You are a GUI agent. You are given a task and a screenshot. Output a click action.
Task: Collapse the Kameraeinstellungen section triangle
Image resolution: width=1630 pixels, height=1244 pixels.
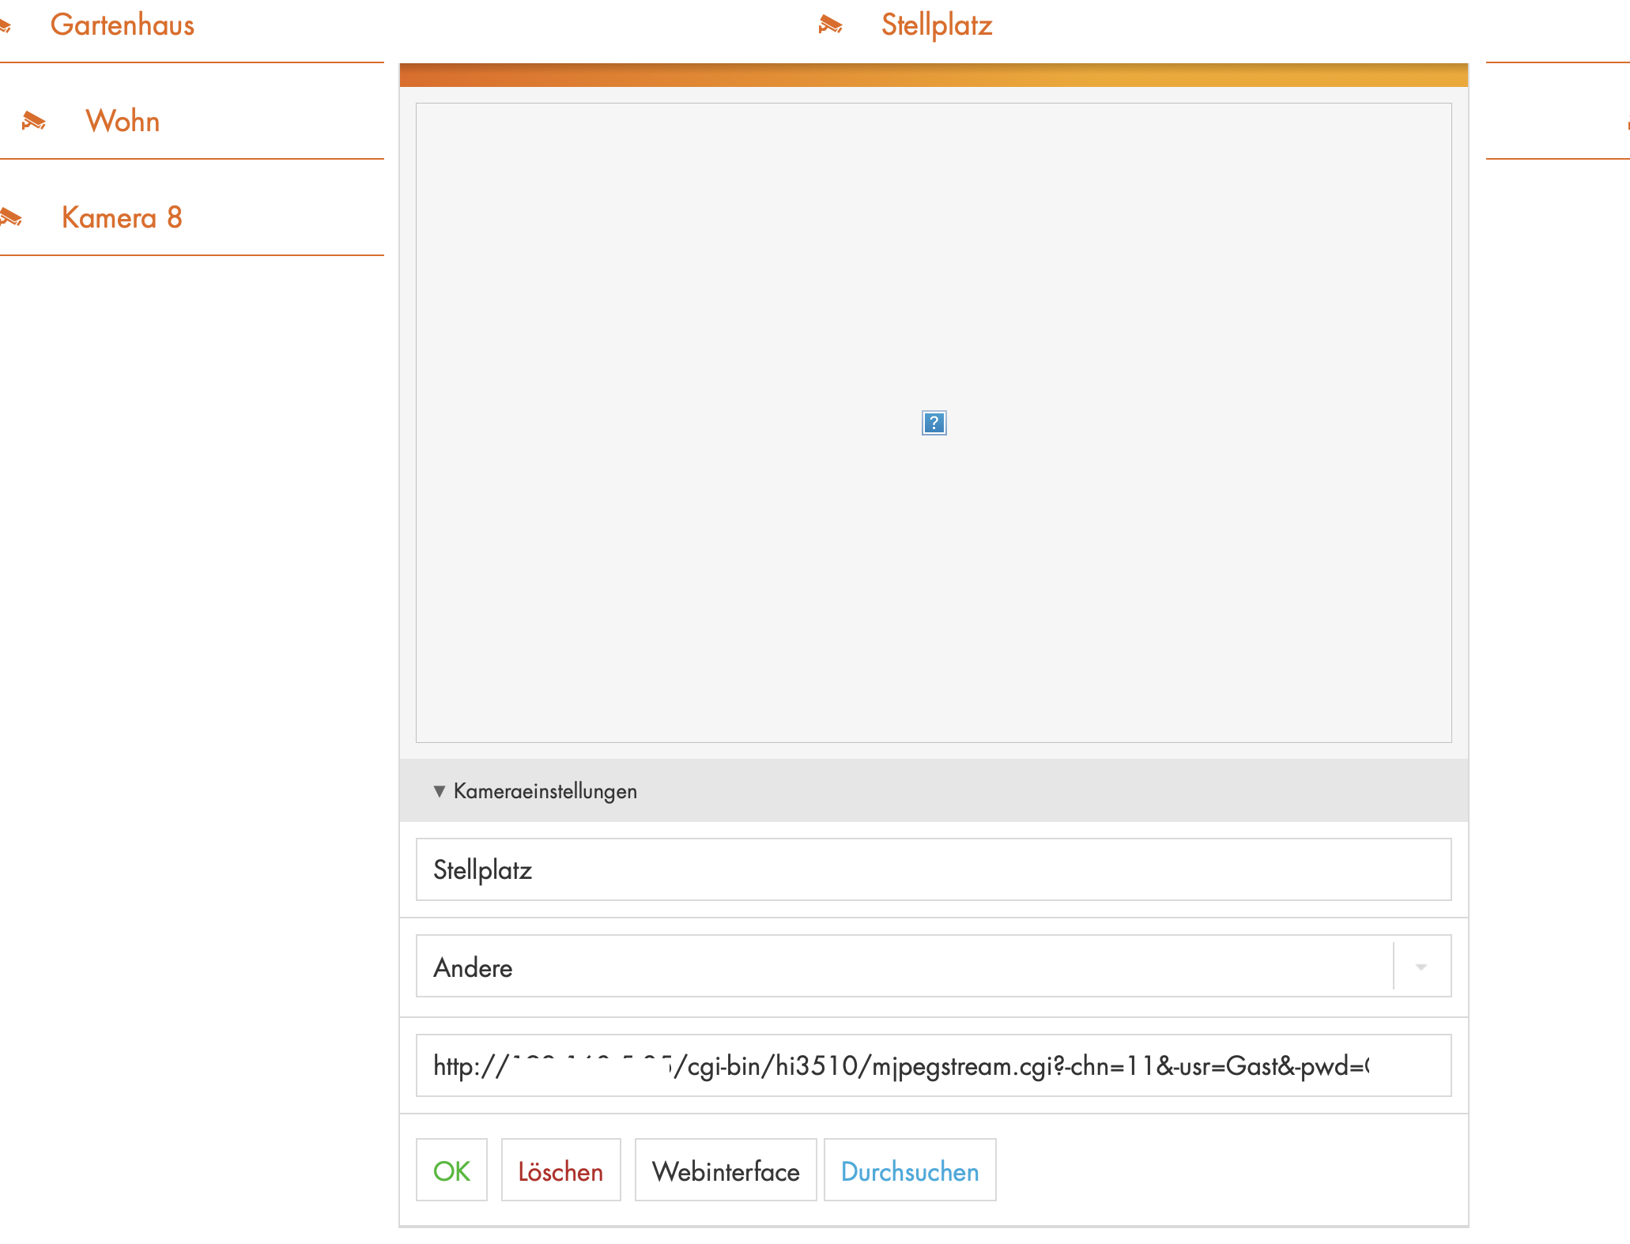point(439,791)
